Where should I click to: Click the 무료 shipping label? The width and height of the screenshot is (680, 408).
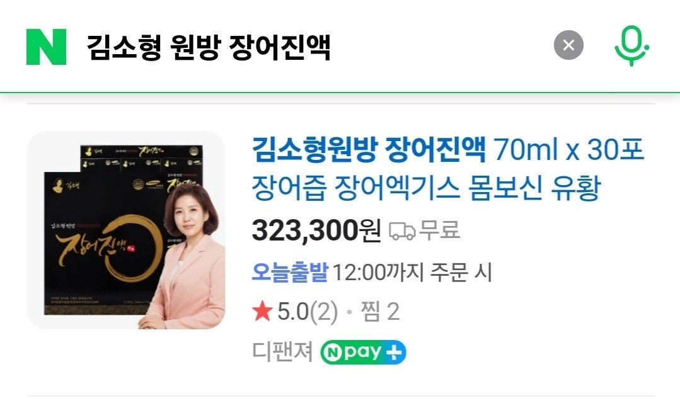coord(439,230)
